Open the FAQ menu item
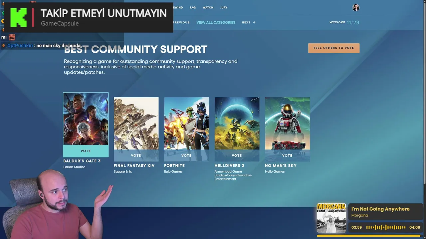This screenshot has height=239, width=426. pos(193,7)
